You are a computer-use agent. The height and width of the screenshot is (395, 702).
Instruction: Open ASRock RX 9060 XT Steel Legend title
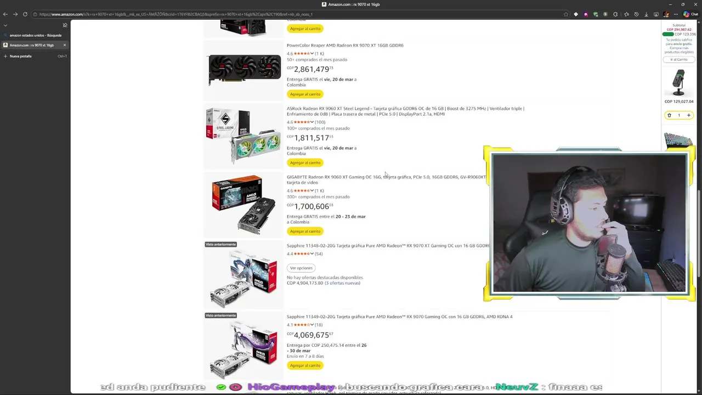[405, 111]
